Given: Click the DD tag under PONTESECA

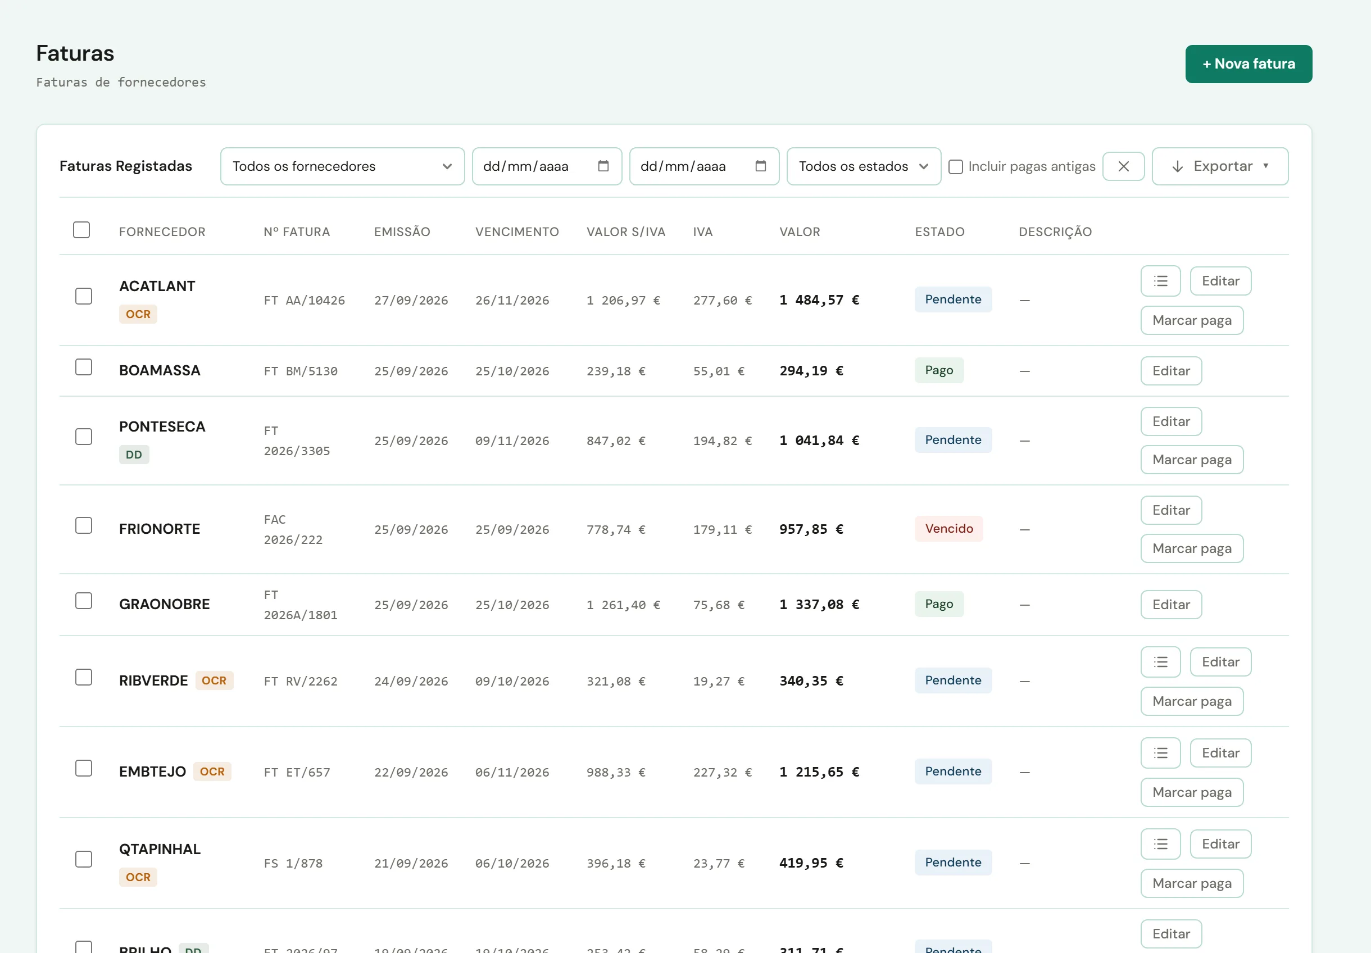Looking at the screenshot, I should pyautogui.click(x=134, y=455).
